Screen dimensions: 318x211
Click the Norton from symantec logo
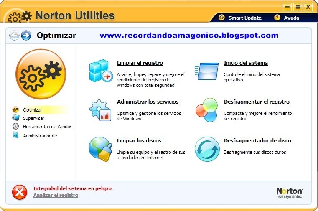(289, 193)
